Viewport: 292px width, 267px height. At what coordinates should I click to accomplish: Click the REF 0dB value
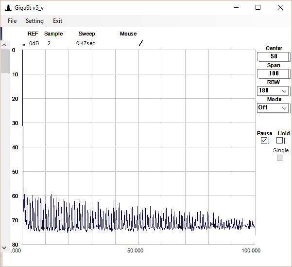pos(34,43)
